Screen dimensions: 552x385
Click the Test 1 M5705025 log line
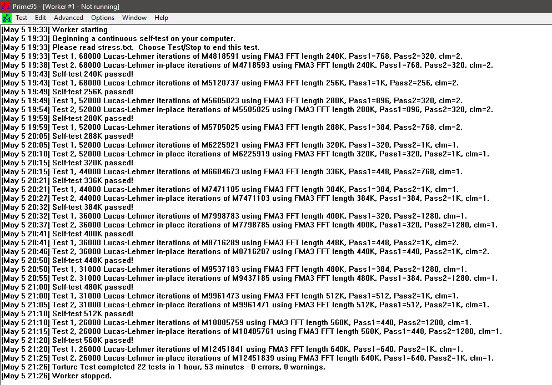pyautogui.click(x=232, y=127)
